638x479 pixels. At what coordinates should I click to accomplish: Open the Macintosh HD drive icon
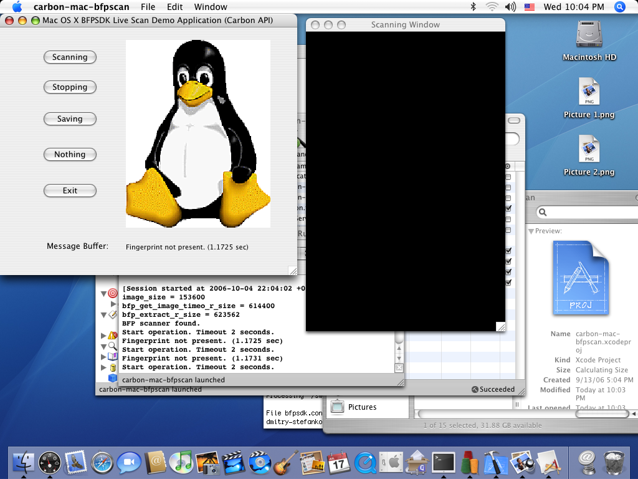click(589, 34)
